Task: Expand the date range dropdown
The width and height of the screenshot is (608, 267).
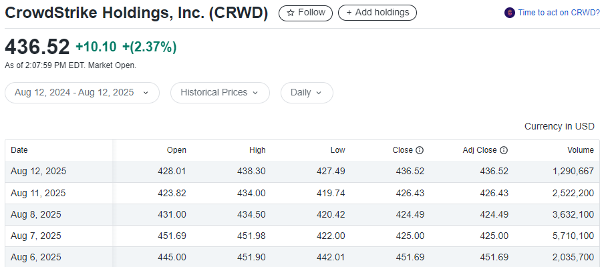Action: [x=82, y=93]
